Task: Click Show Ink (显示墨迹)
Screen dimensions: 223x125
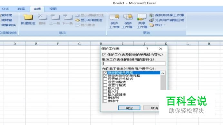Action: click(x=85, y=25)
